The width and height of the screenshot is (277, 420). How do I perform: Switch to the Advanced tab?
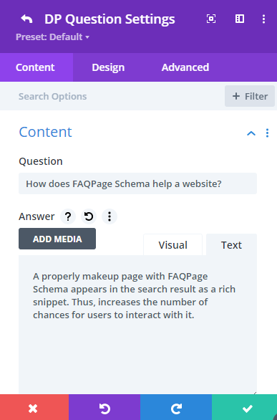pyautogui.click(x=185, y=67)
